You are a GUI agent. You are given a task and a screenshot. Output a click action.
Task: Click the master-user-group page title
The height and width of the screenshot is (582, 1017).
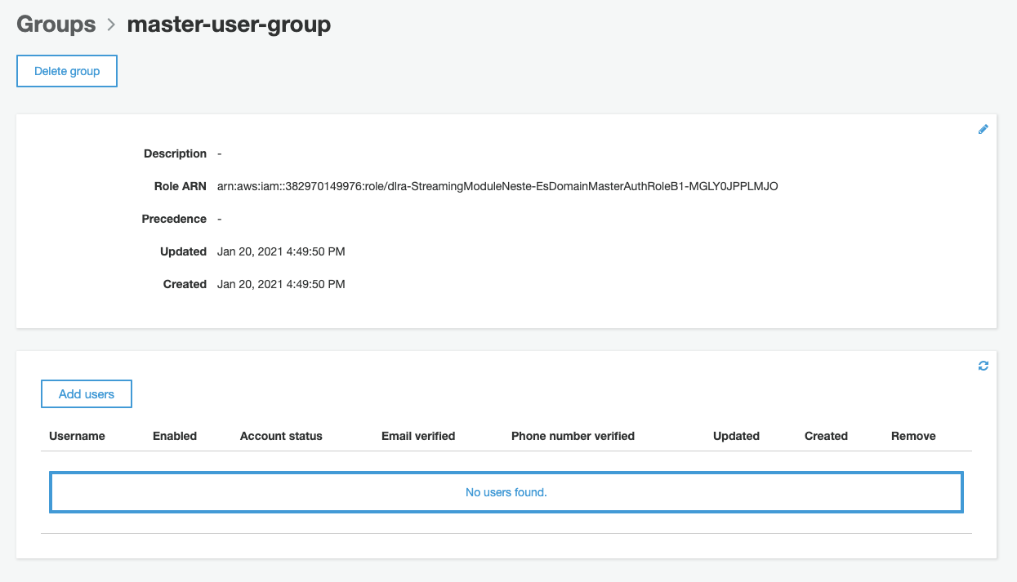pyautogui.click(x=229, y=24)
